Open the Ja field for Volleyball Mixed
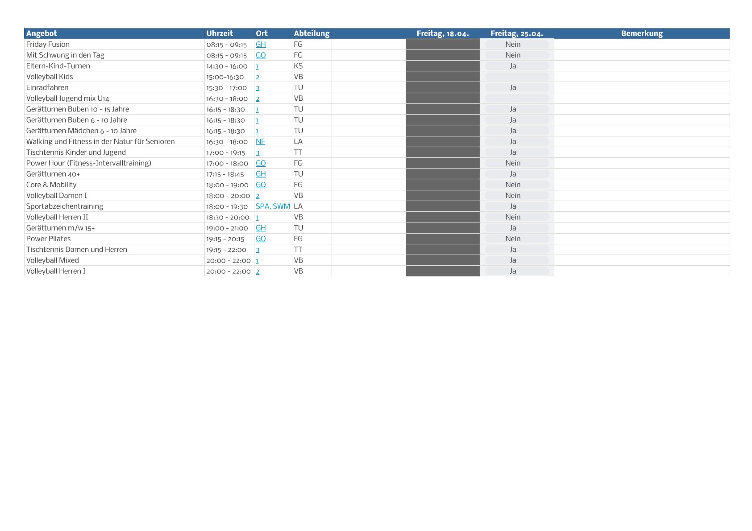Image resolution: width=752 pixels, height=531 pixels. pos(517,260)
